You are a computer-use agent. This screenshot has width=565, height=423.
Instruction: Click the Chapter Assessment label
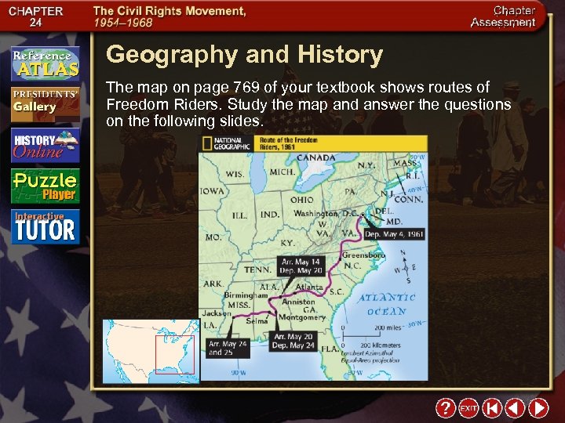(x=503, y=16)
